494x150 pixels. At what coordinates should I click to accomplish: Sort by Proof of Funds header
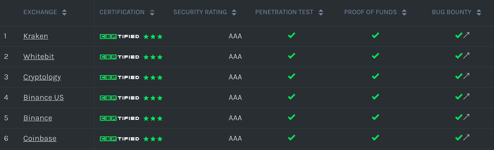click(370, 12)
